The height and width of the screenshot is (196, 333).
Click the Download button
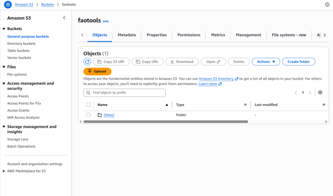click(x=182, y=62)
